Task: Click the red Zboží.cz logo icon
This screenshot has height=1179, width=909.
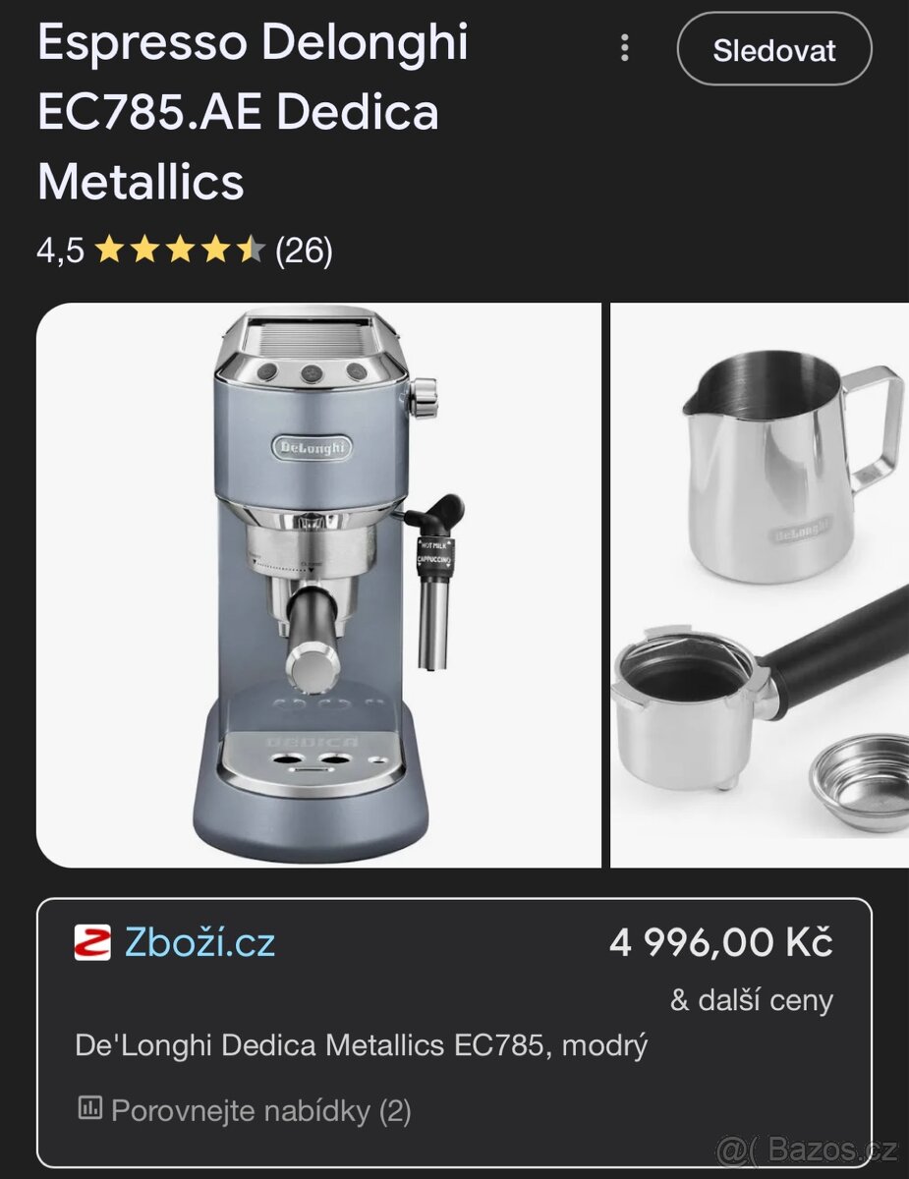Action: tap(92, 943)
